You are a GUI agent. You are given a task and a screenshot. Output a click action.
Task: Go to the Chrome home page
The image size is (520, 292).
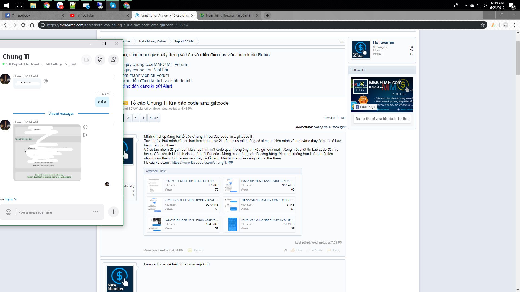click(32, 25)
